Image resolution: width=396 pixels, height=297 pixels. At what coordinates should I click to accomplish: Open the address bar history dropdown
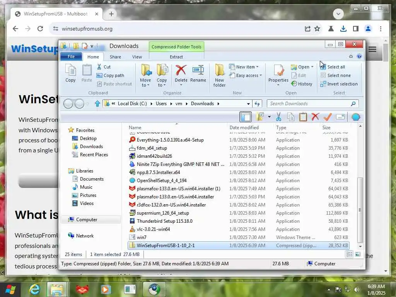pos(248,104)
